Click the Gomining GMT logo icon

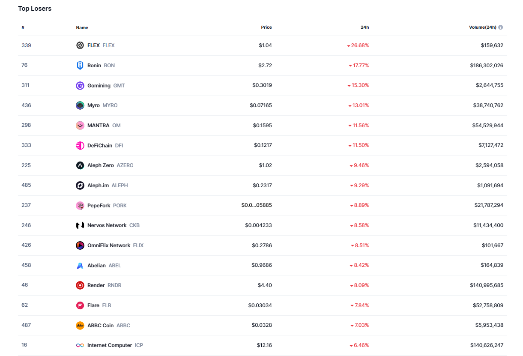click(80, 86)
